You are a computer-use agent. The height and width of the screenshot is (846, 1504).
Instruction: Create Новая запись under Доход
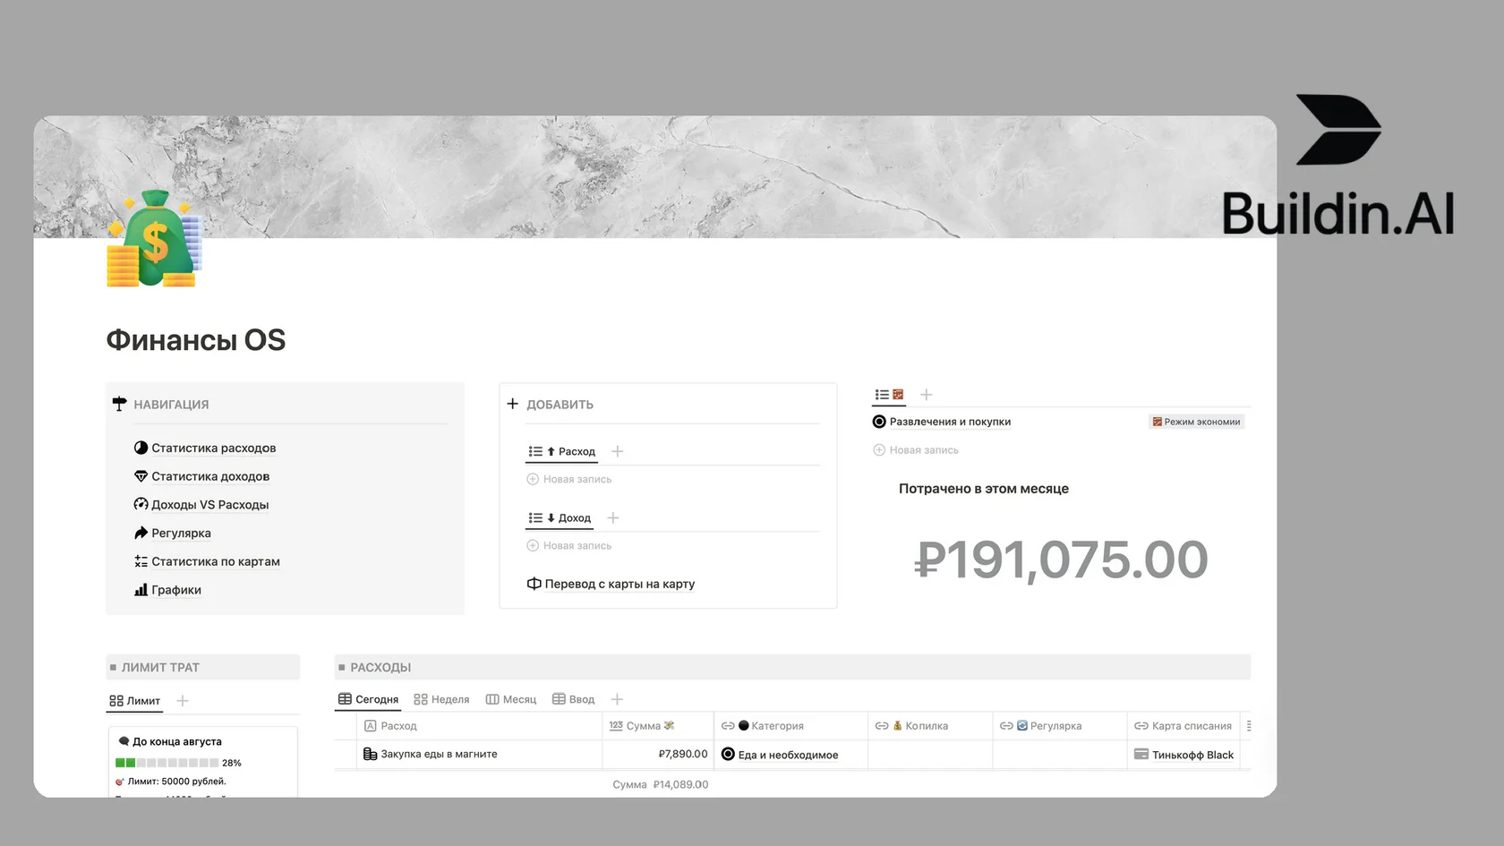(x=577, y=546)
